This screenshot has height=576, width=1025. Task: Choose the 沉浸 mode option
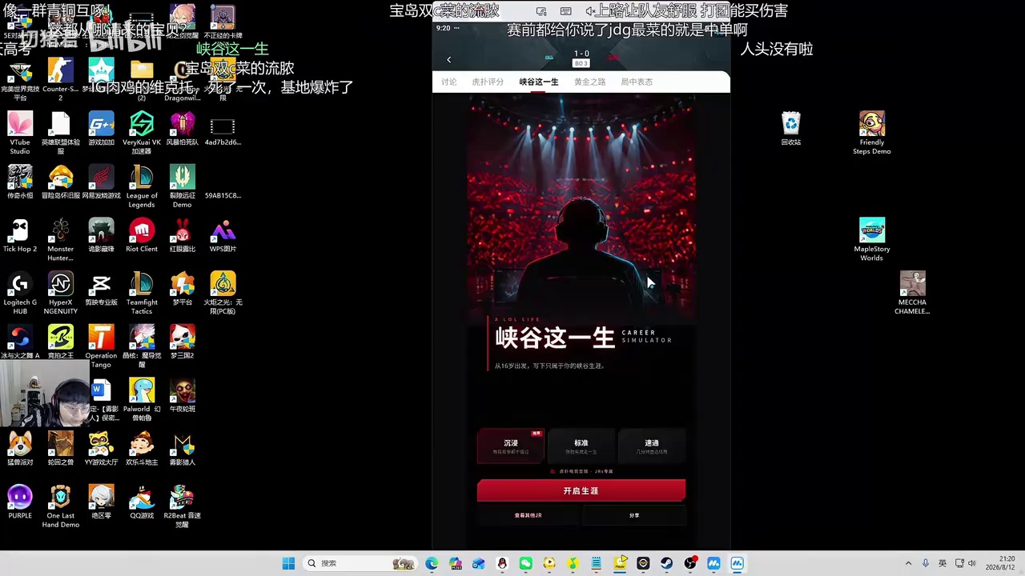pyautogui.click(x=511, y=446)
